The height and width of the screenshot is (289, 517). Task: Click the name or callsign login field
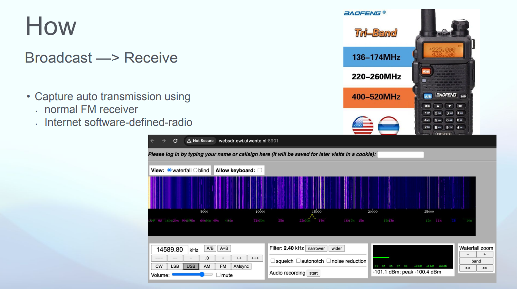pyautogui.click(x=400, y=154)
